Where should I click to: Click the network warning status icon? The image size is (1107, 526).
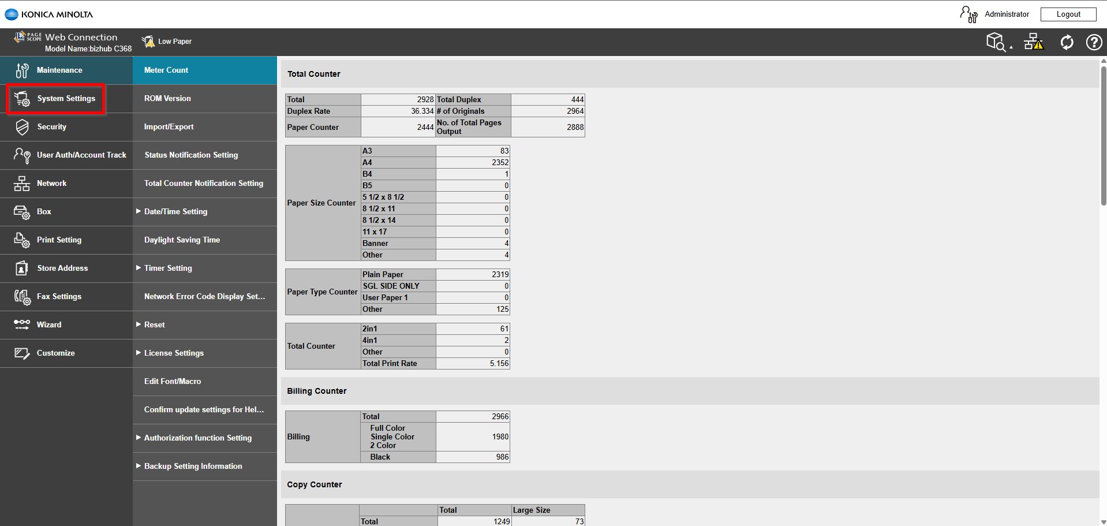[1033, 42]
